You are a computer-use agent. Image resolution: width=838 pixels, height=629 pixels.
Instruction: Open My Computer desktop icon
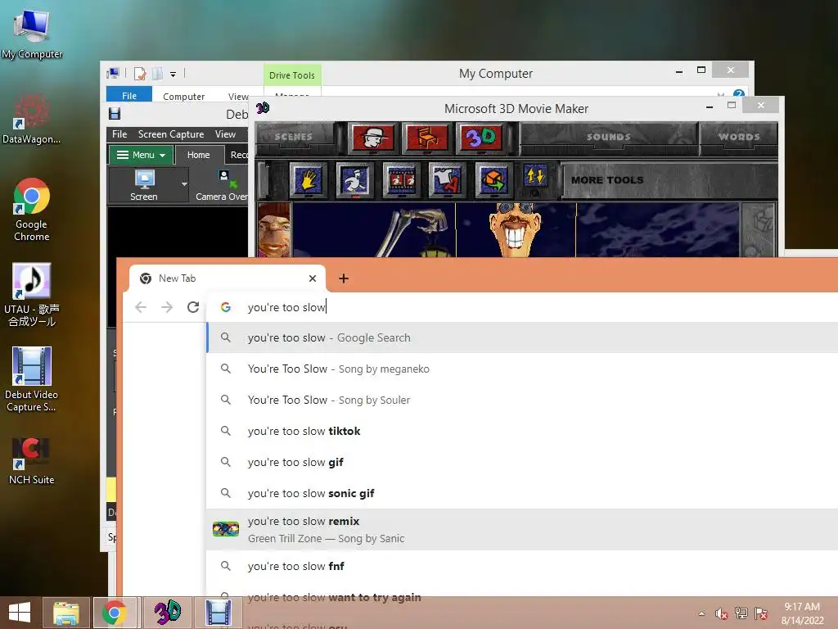tap(32, 33)
